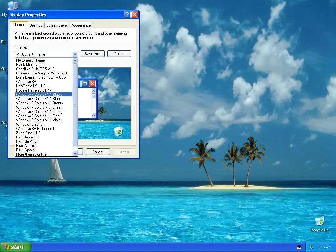Select Plus! Space theme
This screenshot has height=252, width=336.
click(x=44, y=150)
